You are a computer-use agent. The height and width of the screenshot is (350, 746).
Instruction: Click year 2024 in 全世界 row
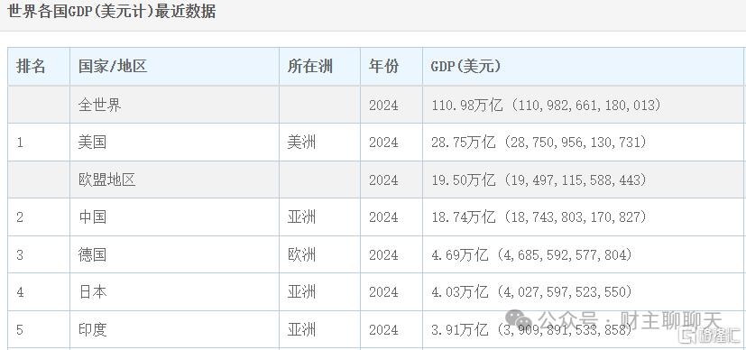pos(383,105)
